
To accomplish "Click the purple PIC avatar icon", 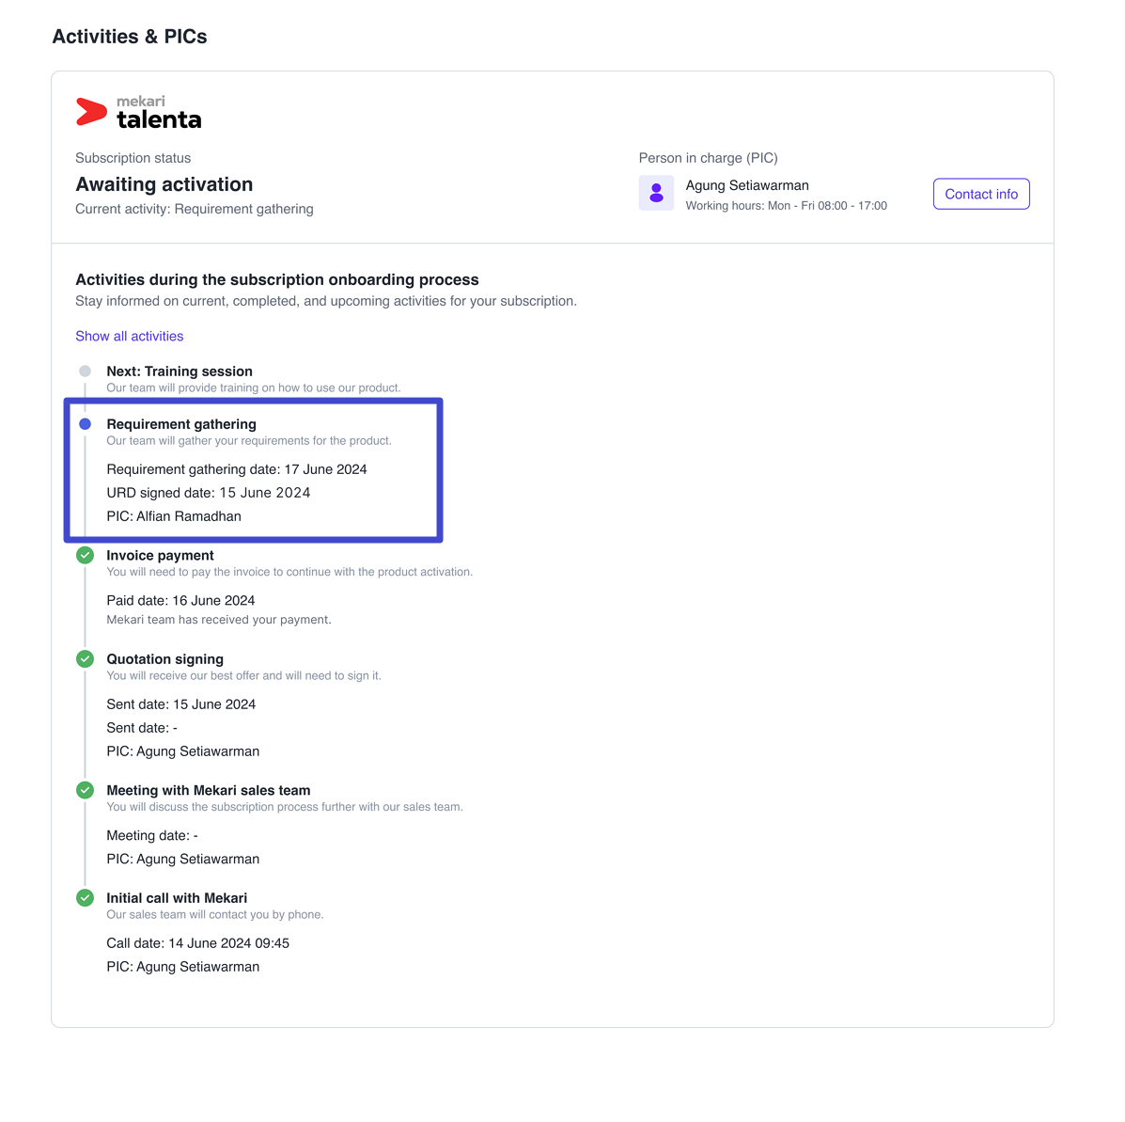I will point(656,193).
